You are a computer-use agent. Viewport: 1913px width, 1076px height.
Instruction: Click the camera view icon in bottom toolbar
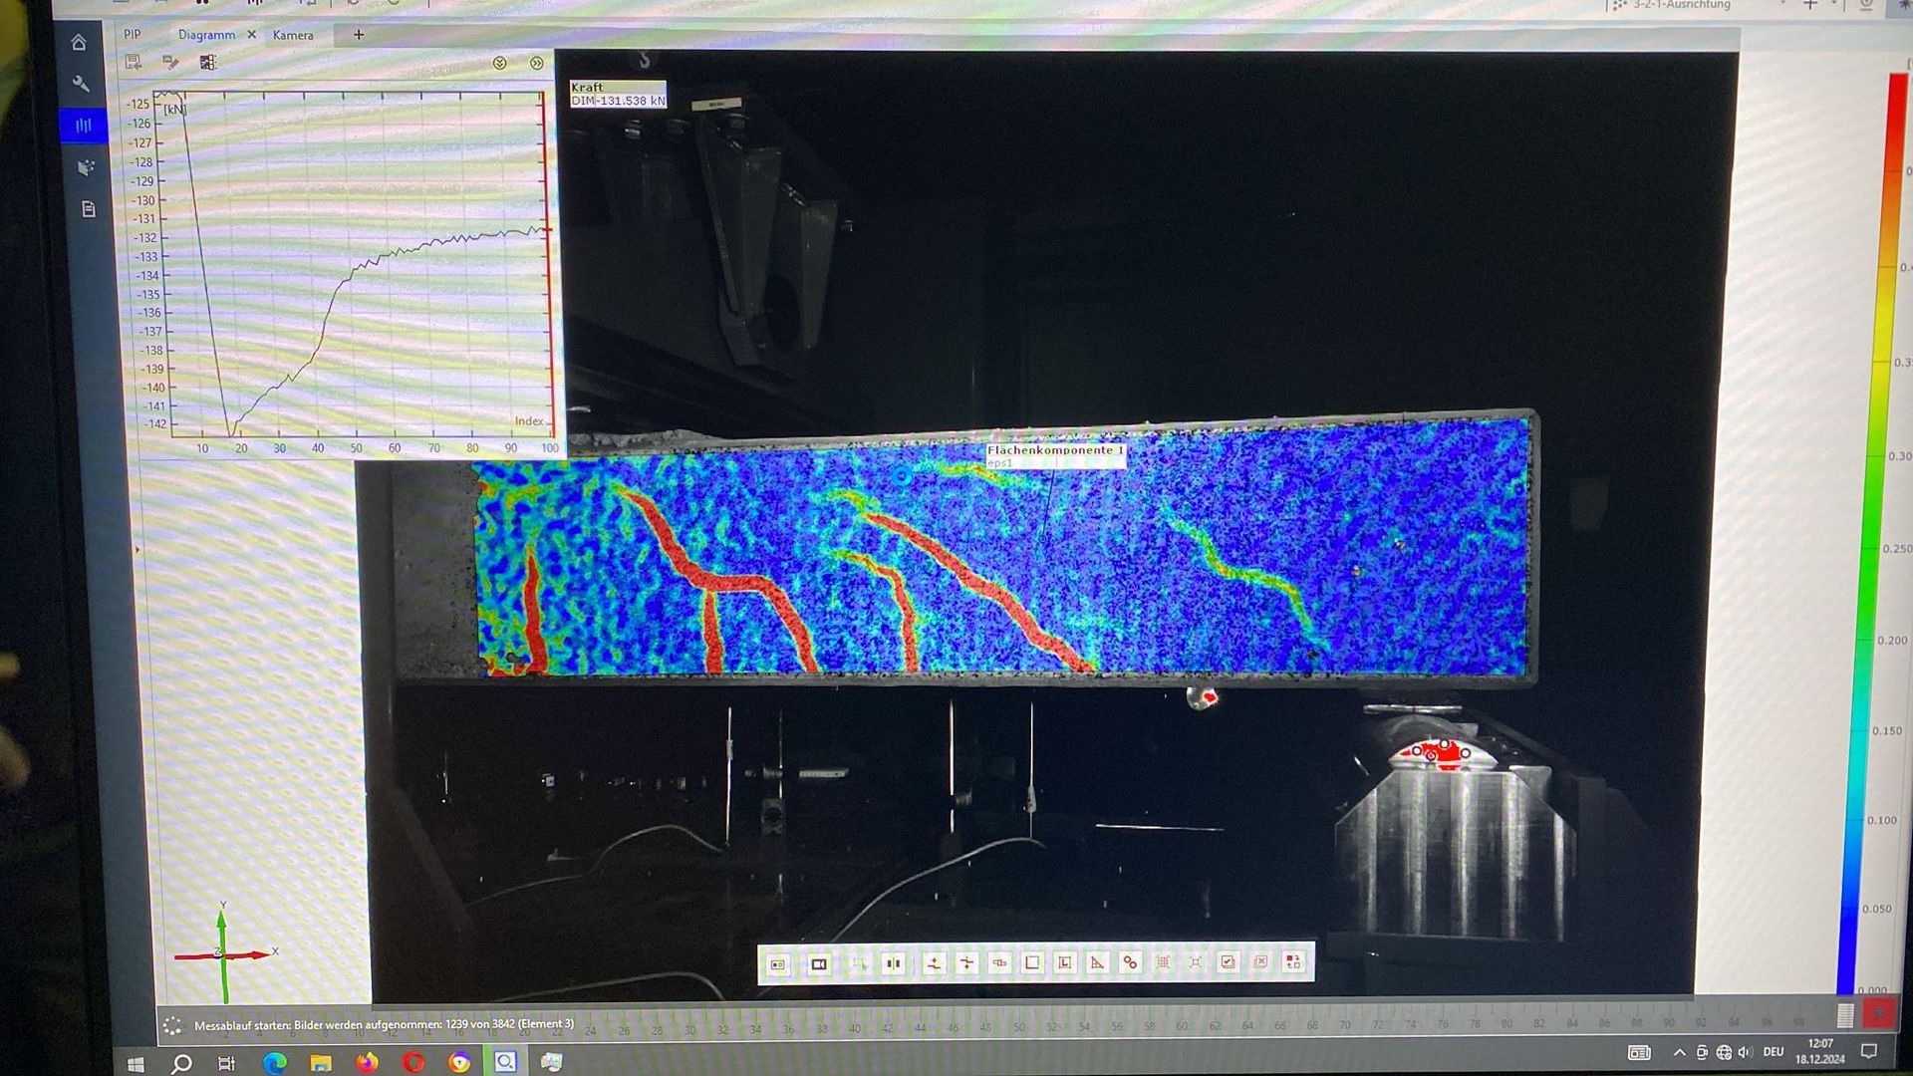point(819,963)
